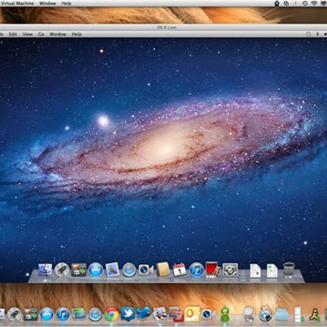327x327 pixels.
Task: Open Edit menu inside the virtual machine
Action: (13, 34)
